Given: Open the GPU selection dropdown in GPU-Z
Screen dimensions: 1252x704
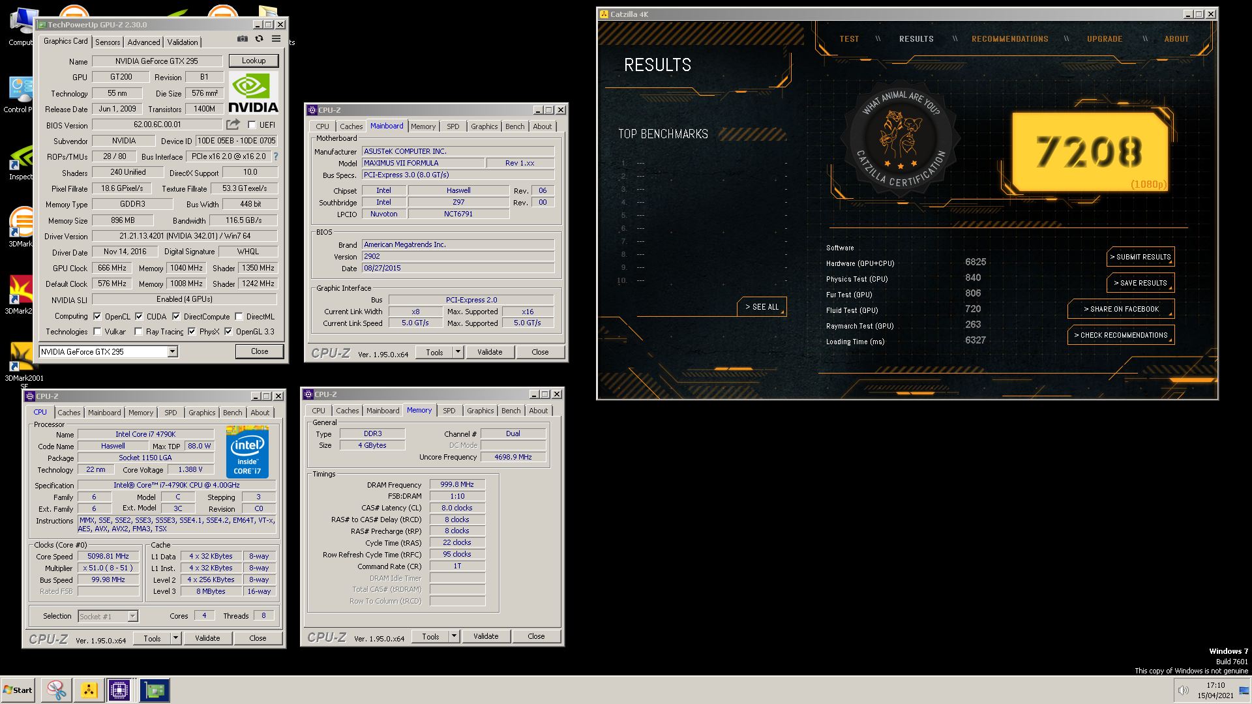Looking at the screenshot, I should [172, 352].
